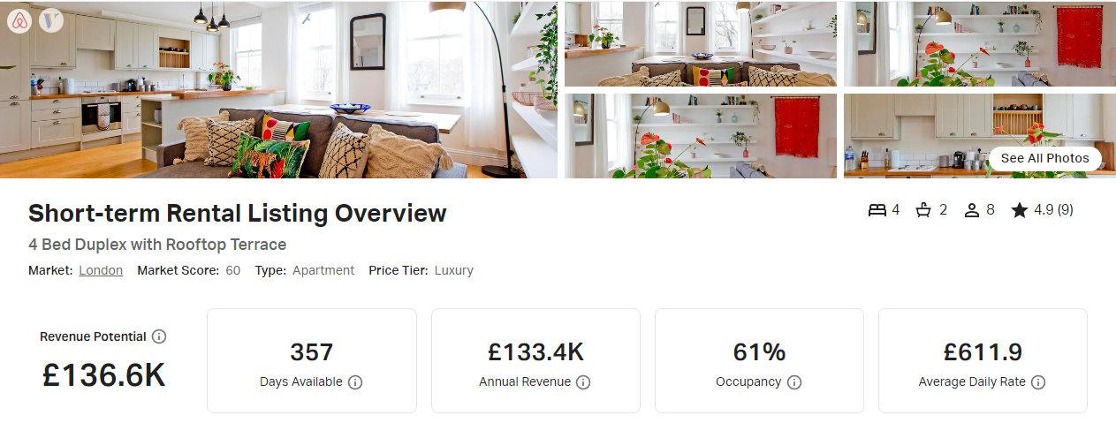Image resolution: width=1116 pixels, height=438 pixels.
Task: Open the large living room photo
Action: point(278,89)
